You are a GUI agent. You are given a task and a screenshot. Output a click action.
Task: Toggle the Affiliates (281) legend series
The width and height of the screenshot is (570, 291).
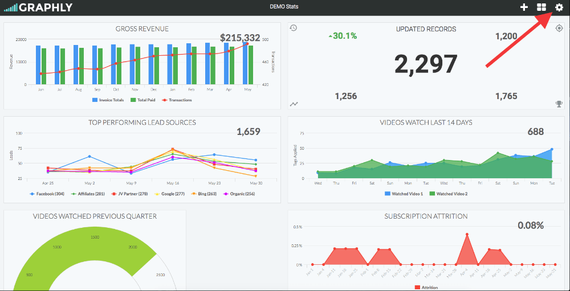[x=87, y=194]
